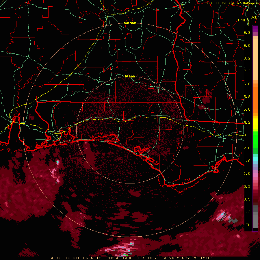Image resolution: width=260 pixels, height=260 pixels.
Task: Click the "TH" threshold label on the scale
Action: [248, 225]
